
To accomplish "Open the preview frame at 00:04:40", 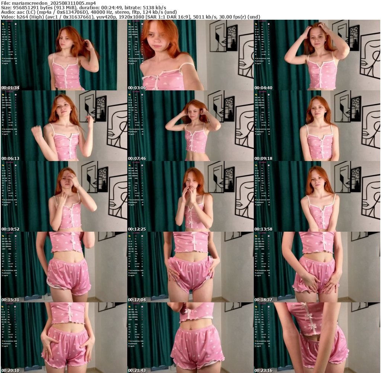I will click(317, 55).
